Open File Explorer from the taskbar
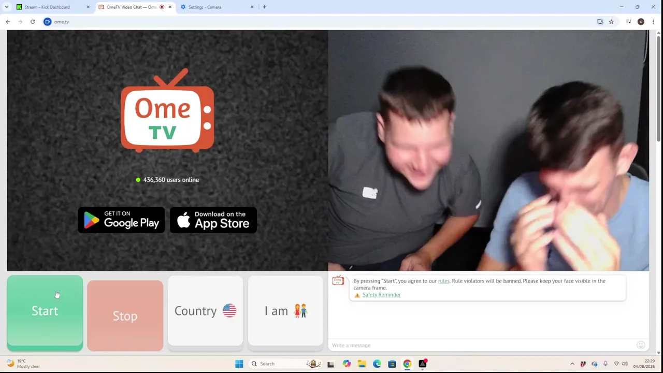Viewport: 663px width, 373px height. pos(362,364)
